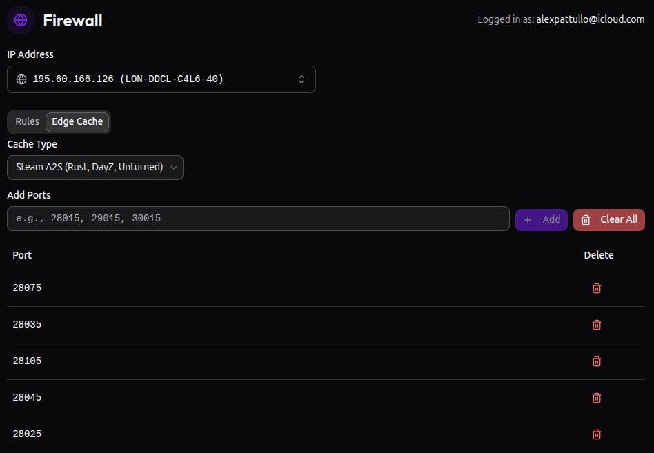Focus the Add Ports input field

coord(258,219)
